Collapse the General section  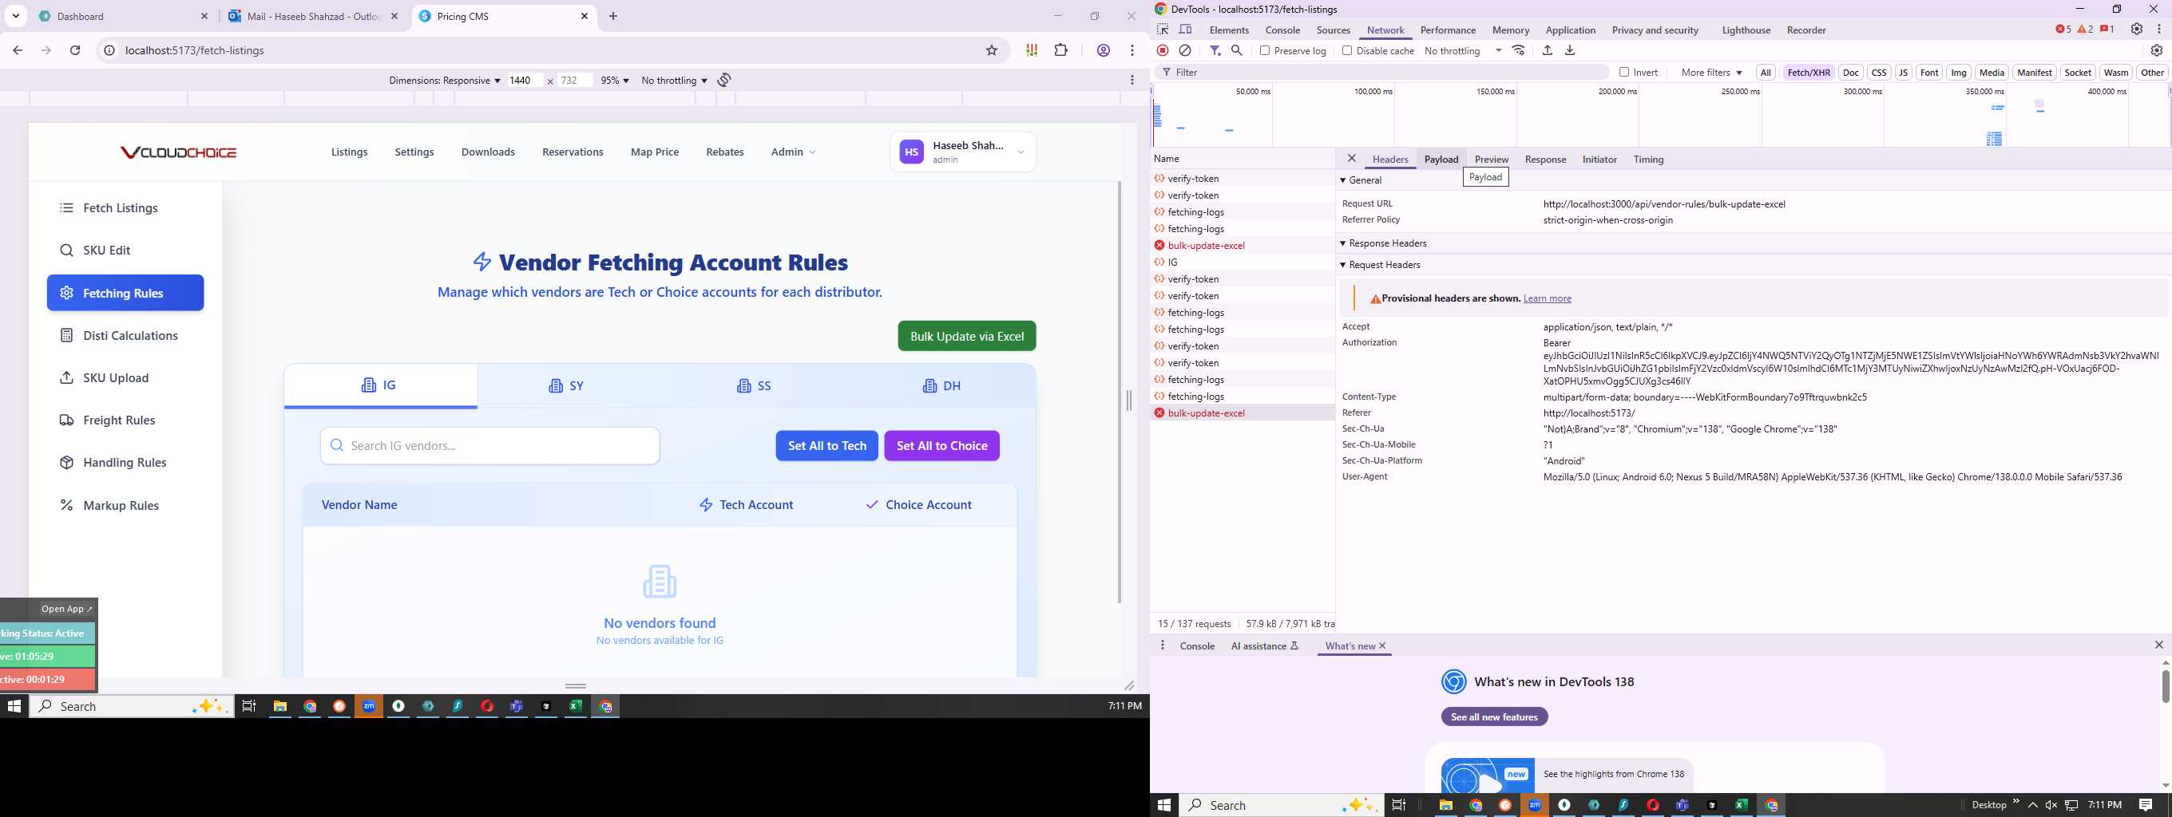1342,180
